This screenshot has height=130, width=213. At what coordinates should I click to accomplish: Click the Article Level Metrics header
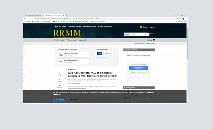click(x=138, y=50)
